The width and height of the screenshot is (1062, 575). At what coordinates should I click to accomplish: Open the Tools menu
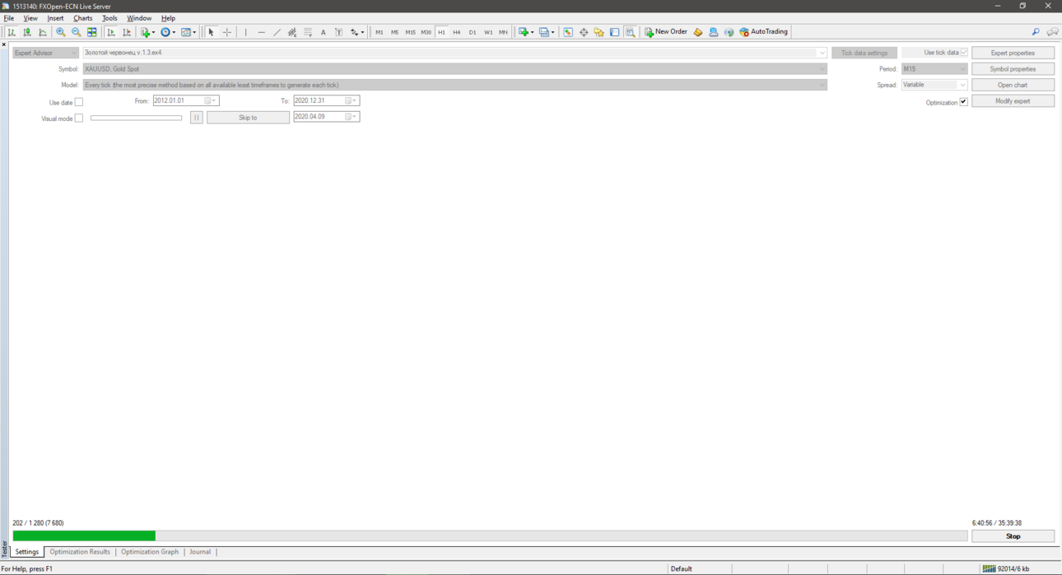coord(109,18)
